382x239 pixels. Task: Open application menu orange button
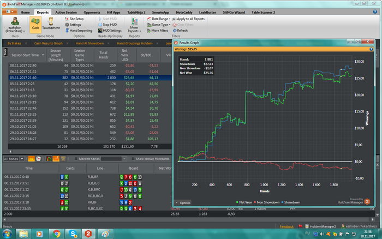pos(9,11)
